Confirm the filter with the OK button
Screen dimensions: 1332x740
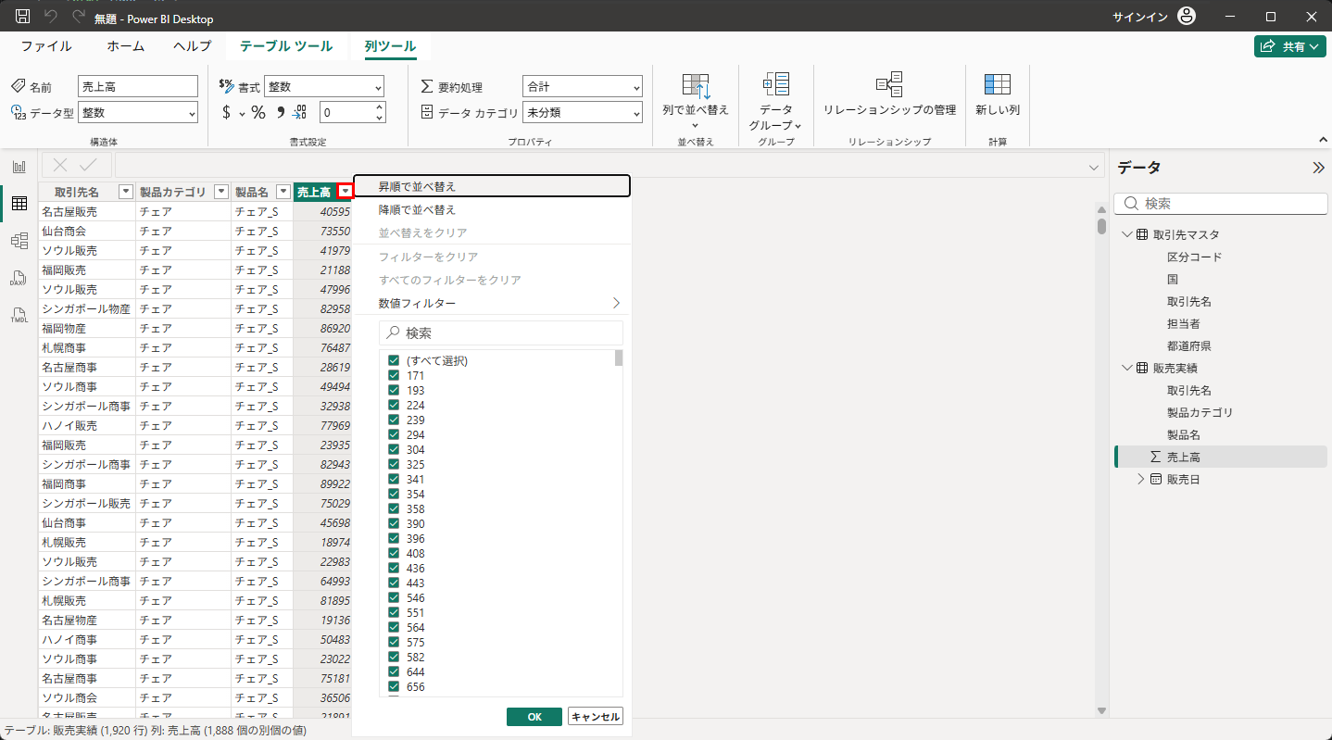534,717
